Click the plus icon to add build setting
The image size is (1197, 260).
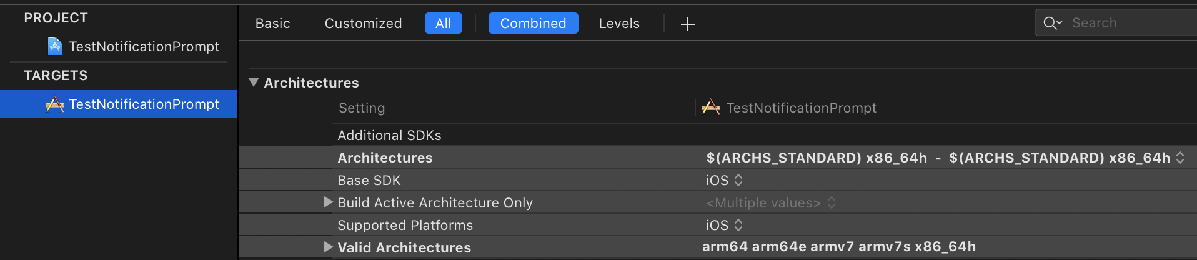pos(687,24)
